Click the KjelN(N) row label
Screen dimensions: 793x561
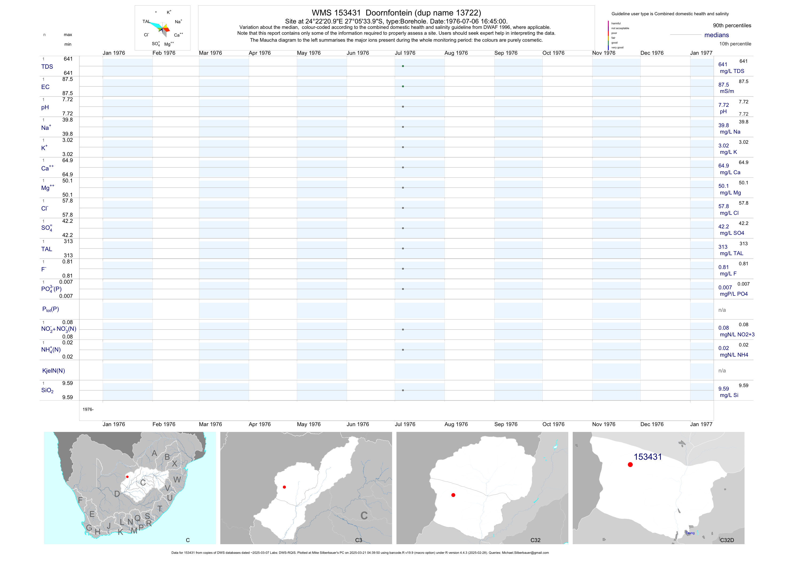[53, 371]
